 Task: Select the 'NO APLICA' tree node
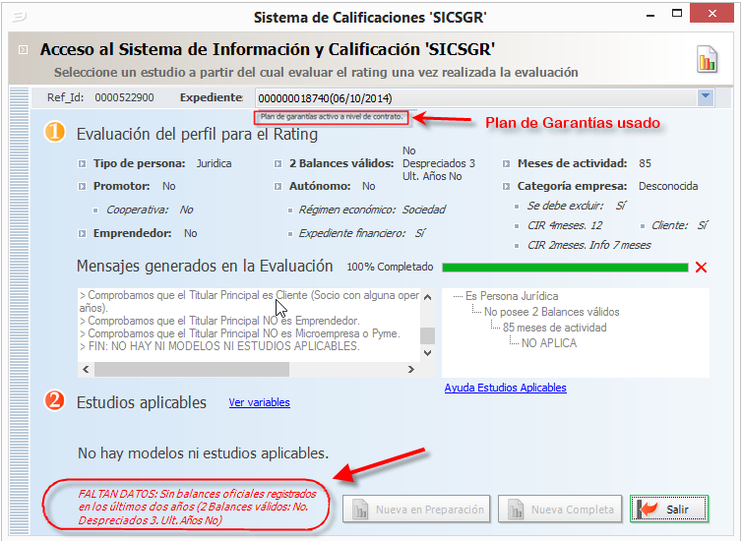(x=548, y=343)
